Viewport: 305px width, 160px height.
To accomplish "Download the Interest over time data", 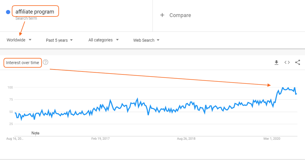I will point(276,62).
